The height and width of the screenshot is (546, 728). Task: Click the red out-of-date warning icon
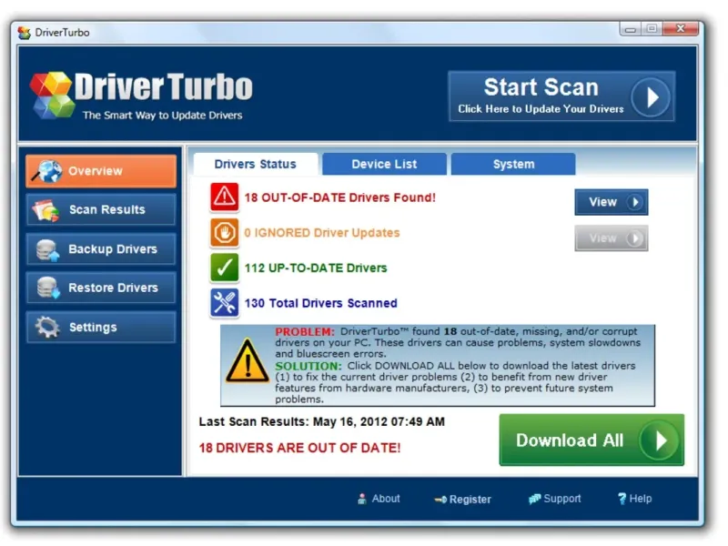(224, 197)
